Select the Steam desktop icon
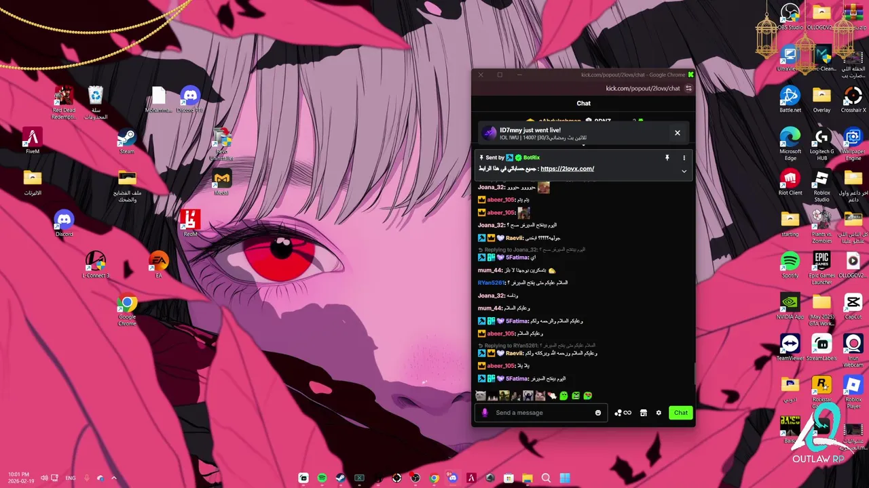The height and width of the screenshot is (488, 869). coord(127,141)
